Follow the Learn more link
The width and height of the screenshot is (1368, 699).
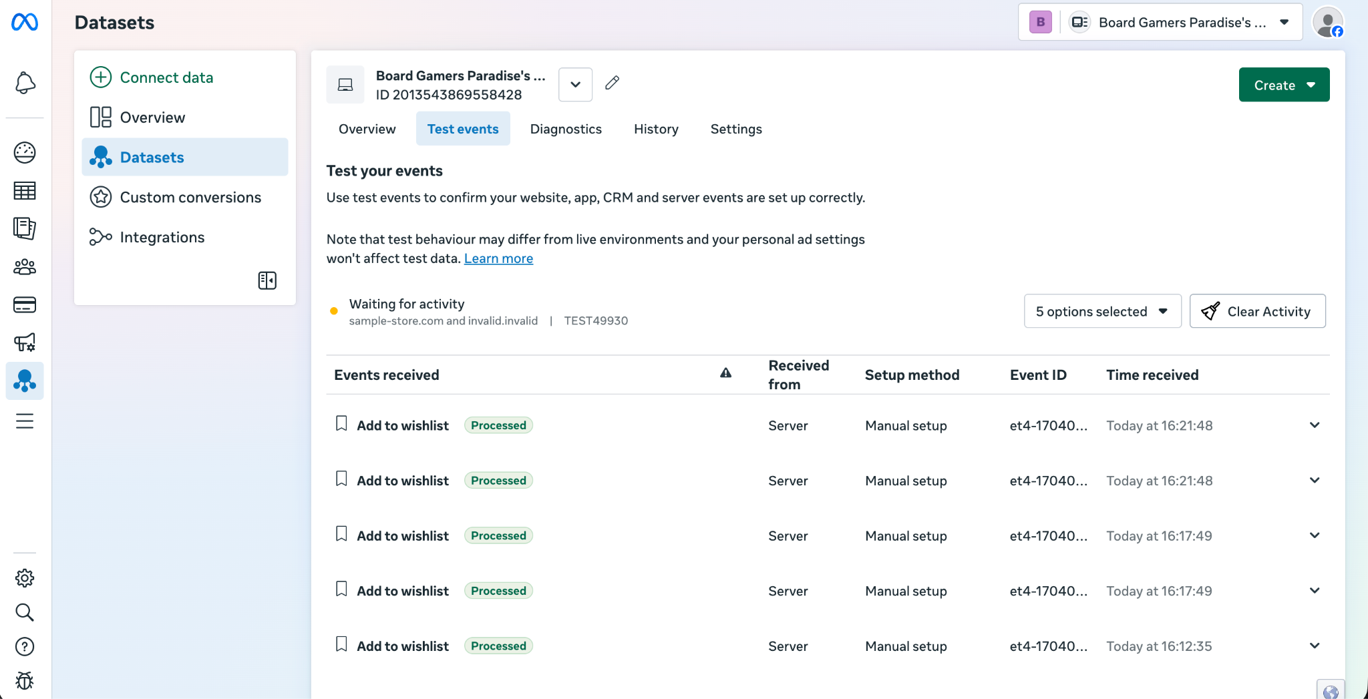point(498,258)
